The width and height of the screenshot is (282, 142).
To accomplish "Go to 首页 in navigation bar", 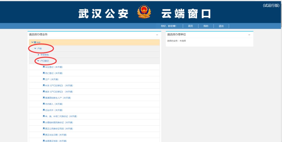I will point(191,26).
